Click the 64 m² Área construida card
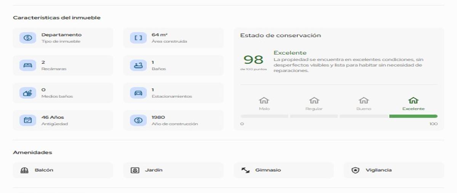The height and width of the screenshot is (193, 457). pyautogui.click(x=173, y=38)
